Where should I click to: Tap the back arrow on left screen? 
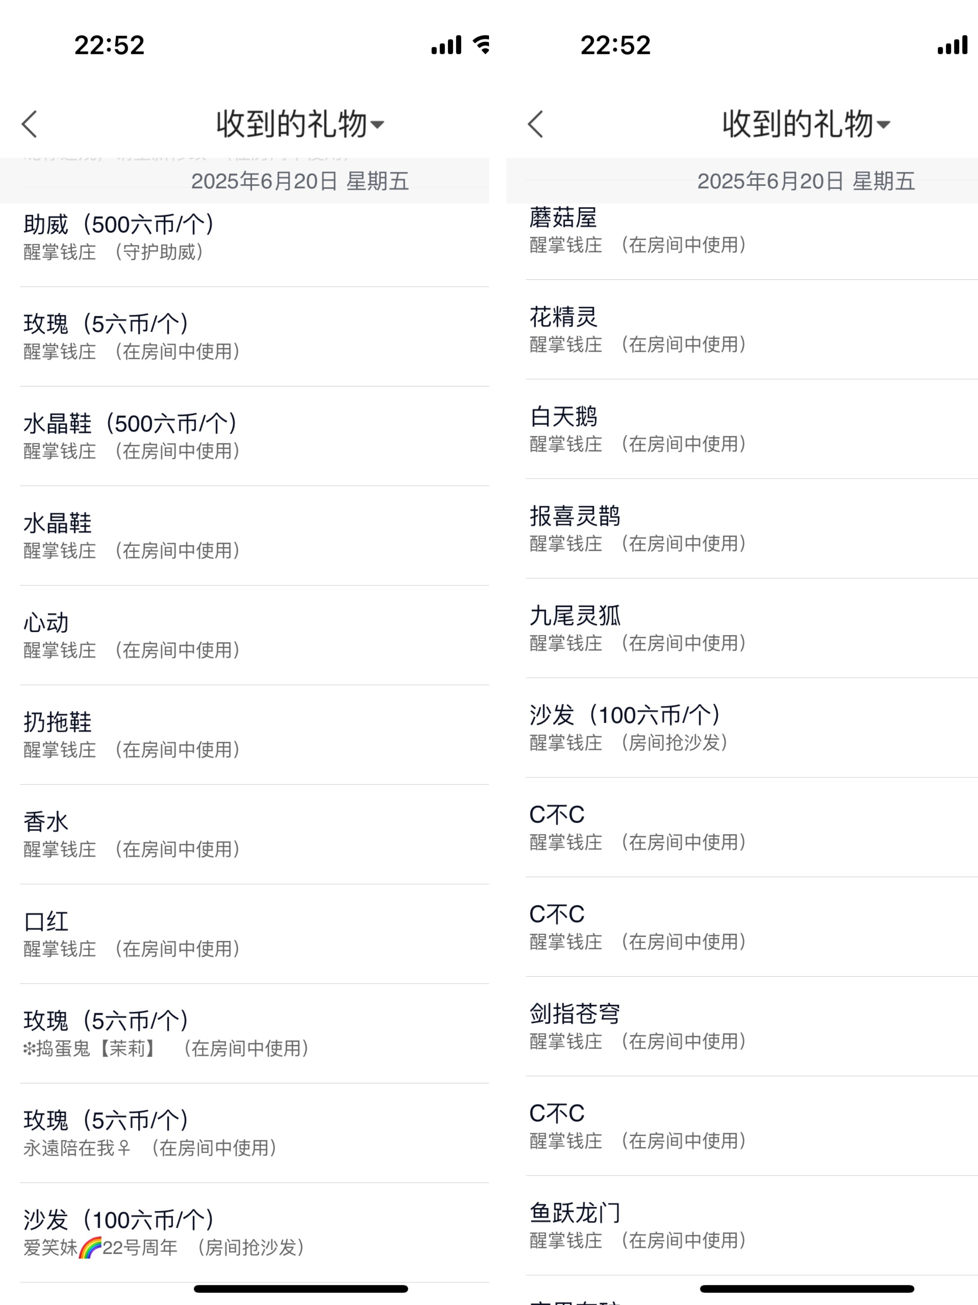[x=29, y=124]
